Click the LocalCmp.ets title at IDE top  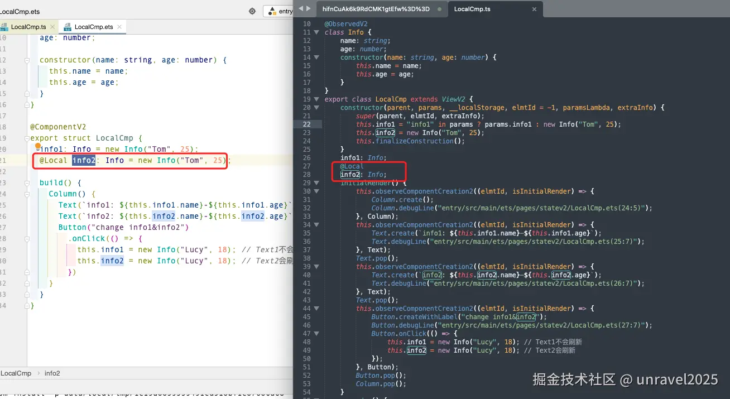(20, 11)
